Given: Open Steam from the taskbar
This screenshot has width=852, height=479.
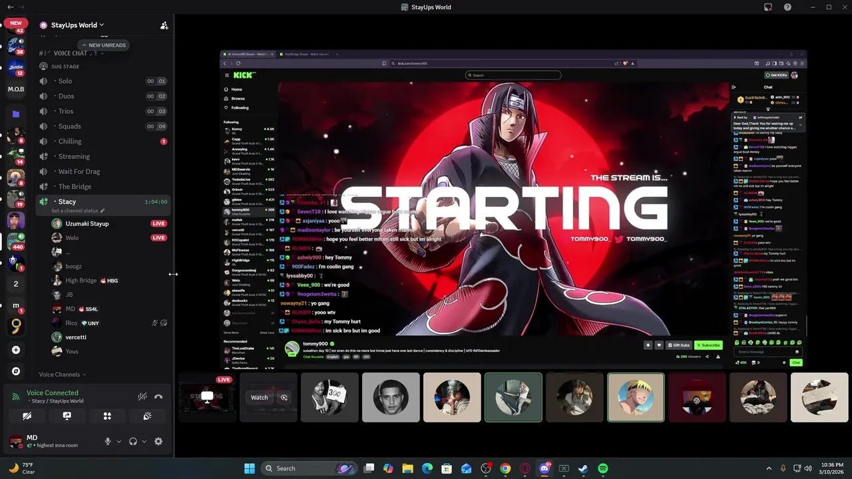Looking at the screenshot, I should (x=583, y=468).
